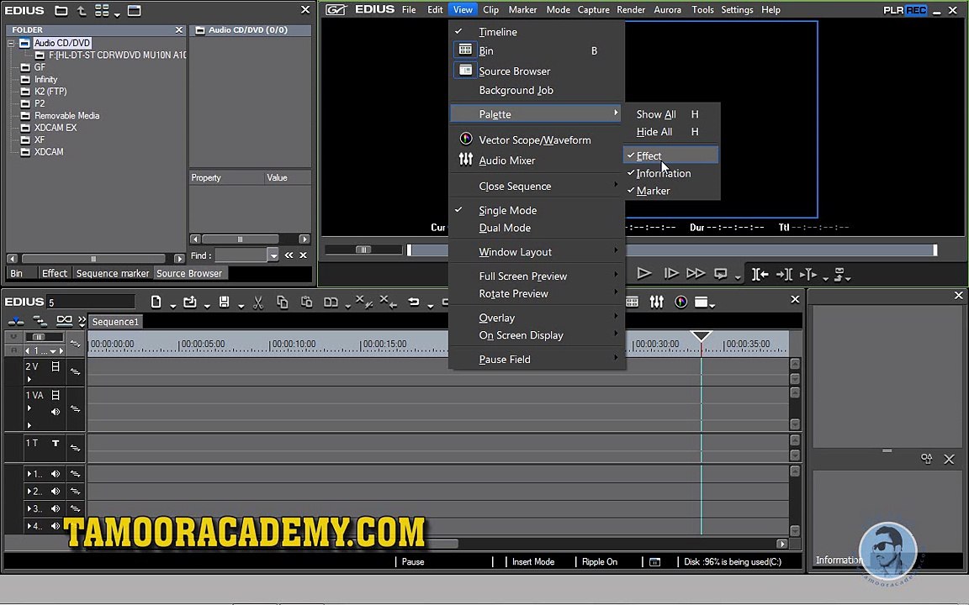Open the Vector Scope icon in timeline toolbar
Image resolution: width=969 pixels, height=605 pixels.
[680, 302]
